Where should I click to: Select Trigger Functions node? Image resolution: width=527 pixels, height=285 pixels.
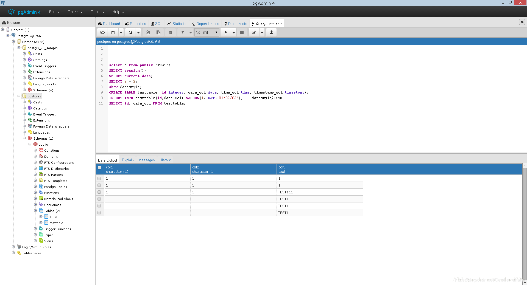point(57,229)
